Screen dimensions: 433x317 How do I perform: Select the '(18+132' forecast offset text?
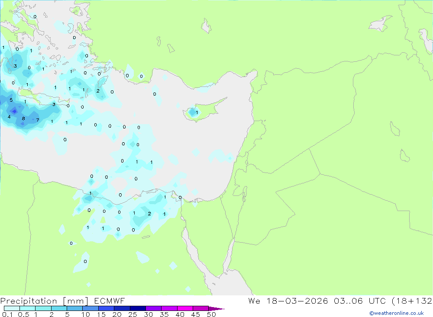pos(412,301)
